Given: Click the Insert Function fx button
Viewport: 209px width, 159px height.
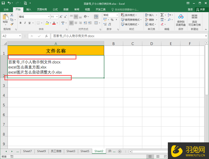Looking at the screenshot, I should tap(46, 36).
